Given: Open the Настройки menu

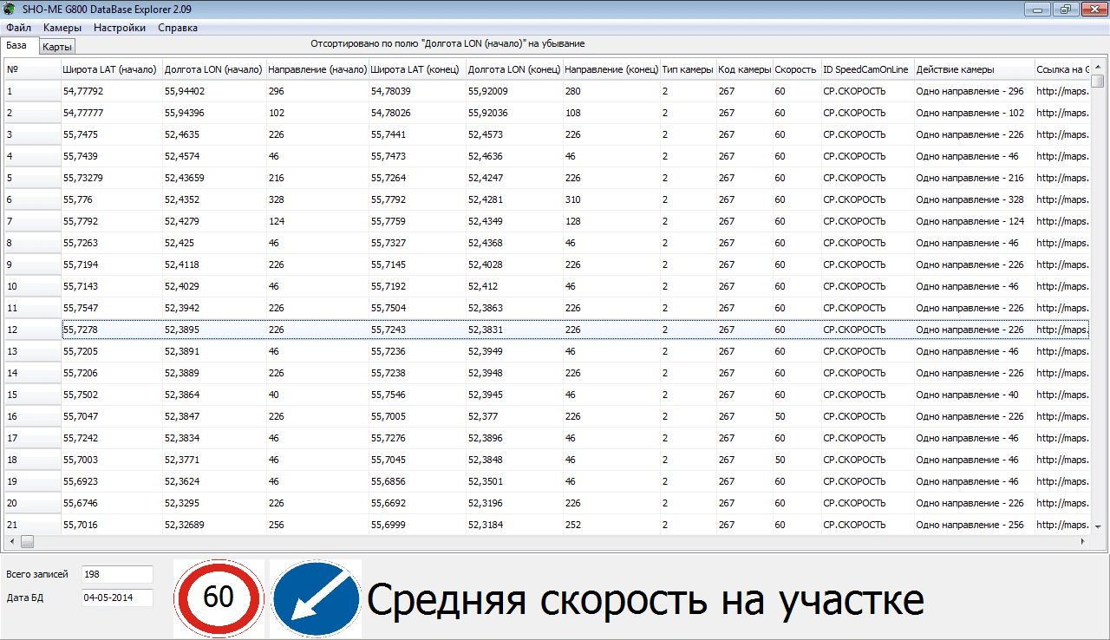Looking at the screenshot, I should point(120,28).
